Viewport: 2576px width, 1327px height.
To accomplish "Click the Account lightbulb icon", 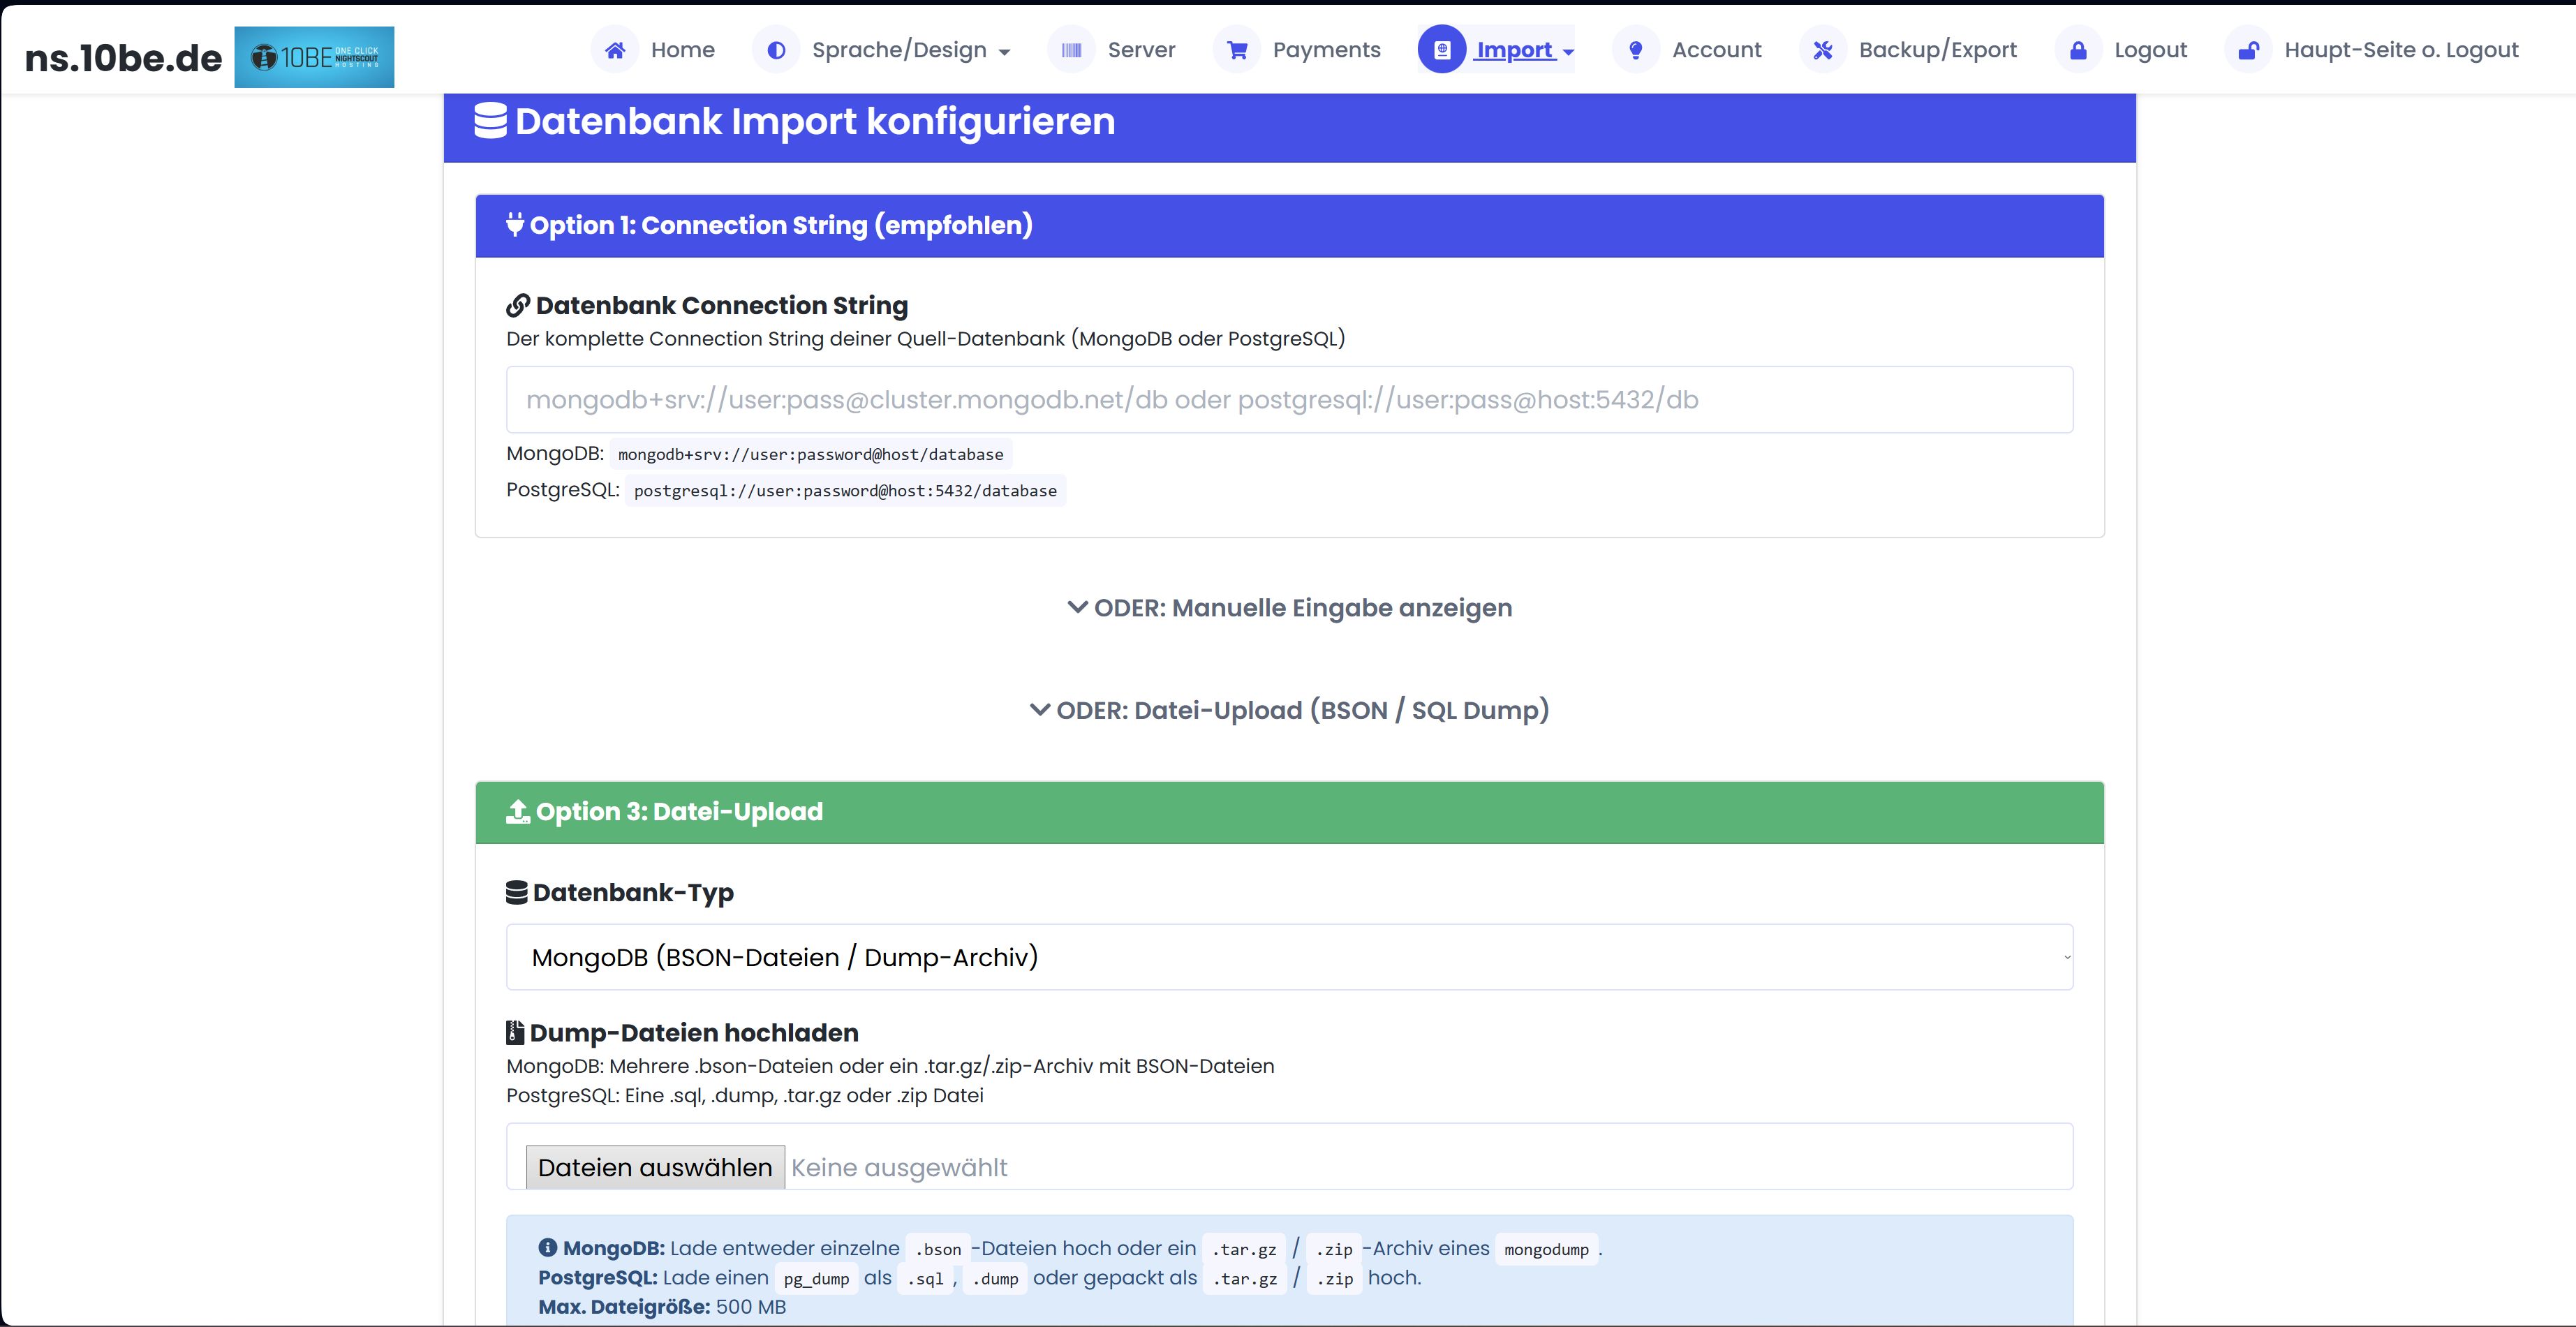I will [1636, 49].
